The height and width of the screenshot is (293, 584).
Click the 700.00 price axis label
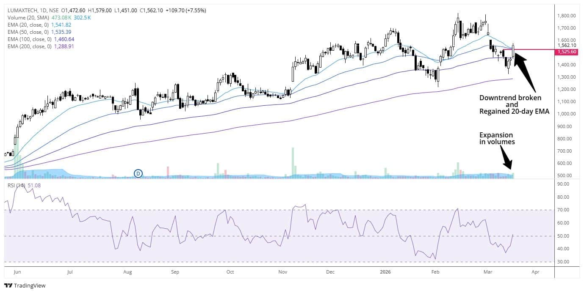[565, 151]
